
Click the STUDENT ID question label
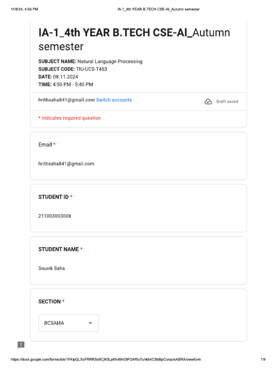click(x=54, y=197)
